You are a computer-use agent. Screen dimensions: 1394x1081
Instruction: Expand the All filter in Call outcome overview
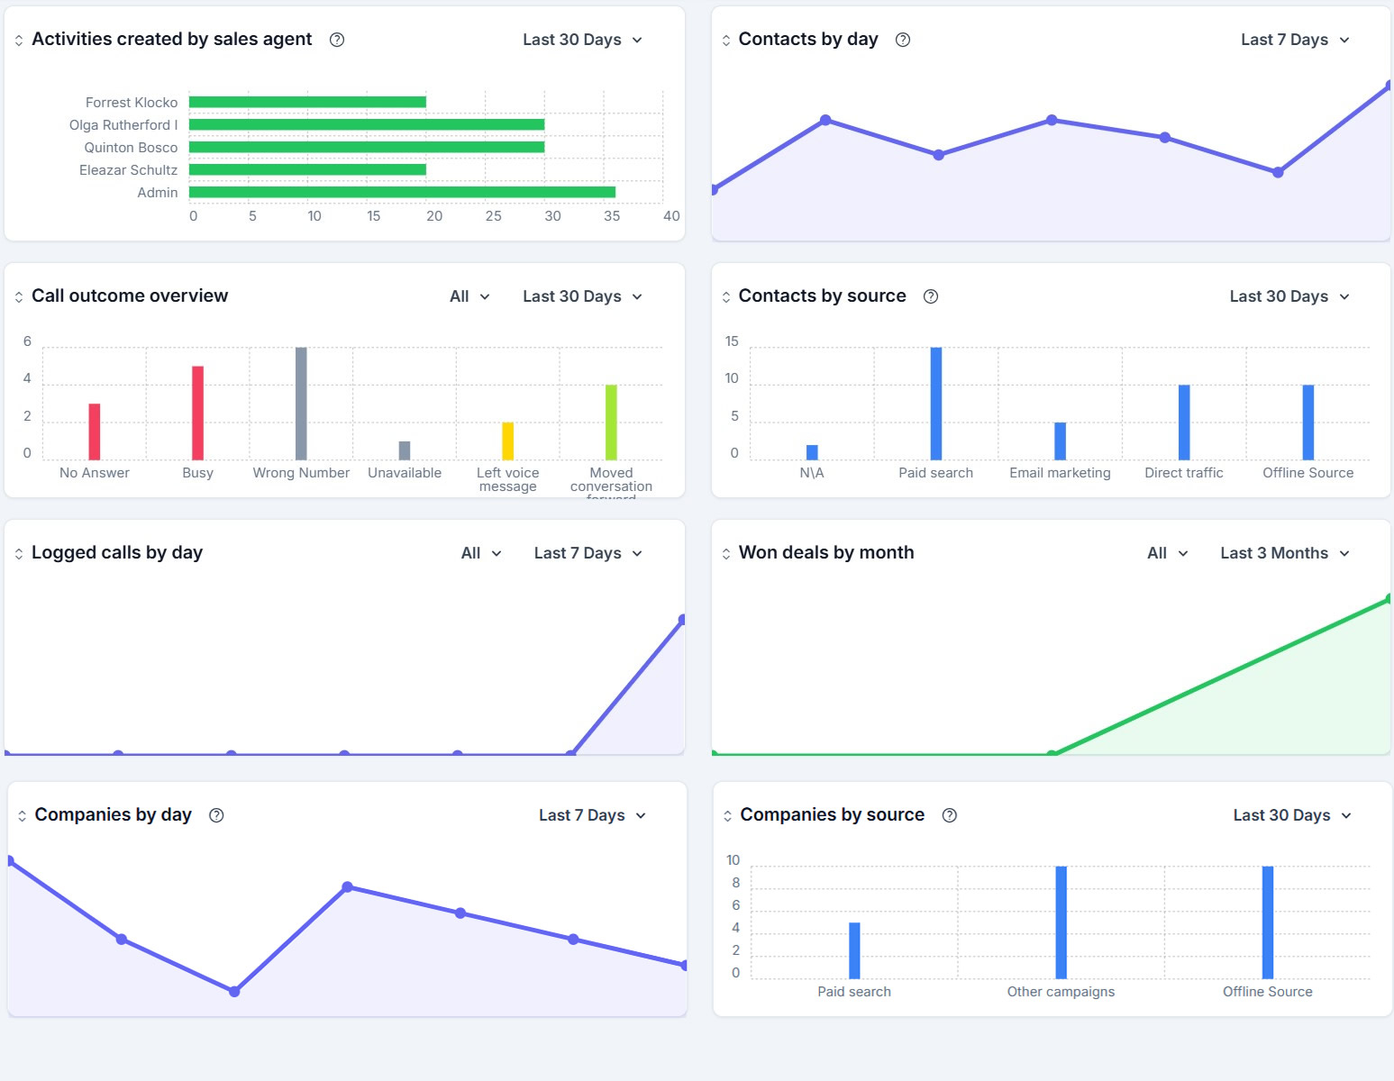[x=469, y=296]
